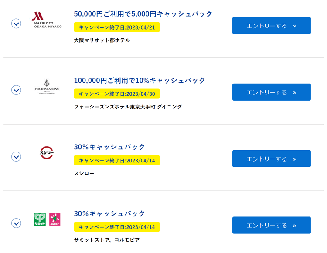
Task: Click the 2023/04/21 campaign end date badge
Action: click(x=117, y=27)
